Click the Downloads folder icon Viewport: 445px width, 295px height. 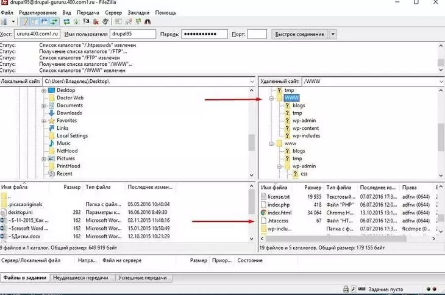point(51,113)
